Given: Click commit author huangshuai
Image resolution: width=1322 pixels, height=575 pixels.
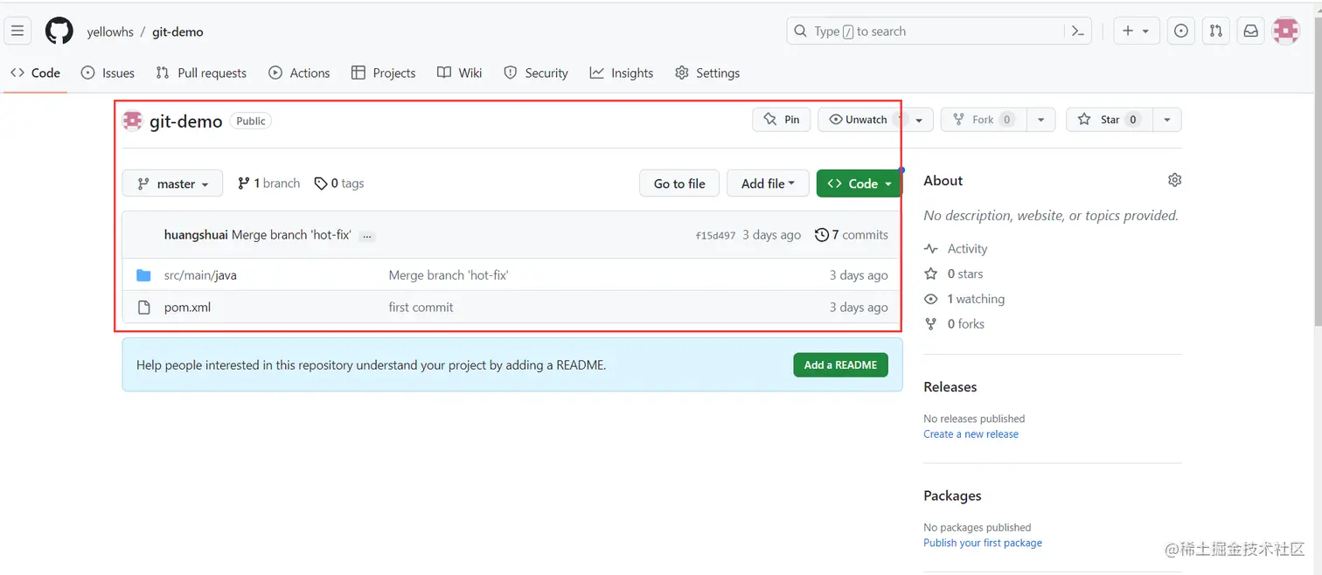Looking at the screenshot, I should pyautogui.click(x=196, y=235).
